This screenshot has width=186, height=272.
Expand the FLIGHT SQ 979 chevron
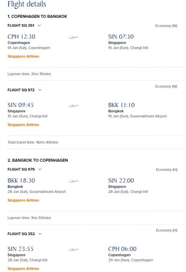click(x=40, y=169)
